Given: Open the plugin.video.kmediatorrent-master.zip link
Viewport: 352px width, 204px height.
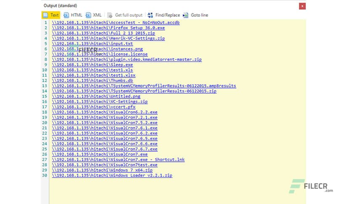Looking at the screenshot, I should tap(127, 59).
